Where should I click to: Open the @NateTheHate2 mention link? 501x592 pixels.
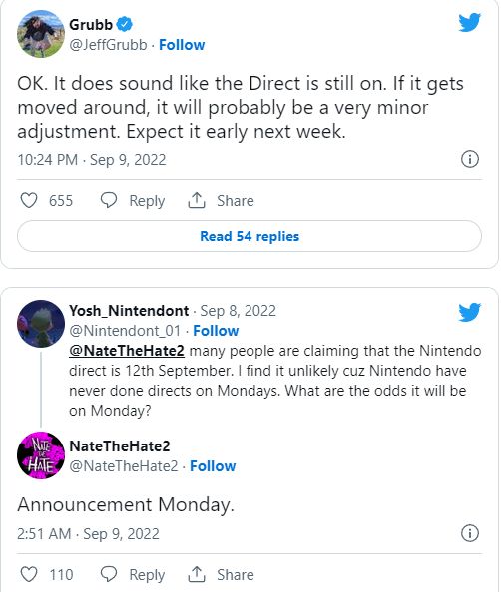pyautogui.click(x=127, y=351)
